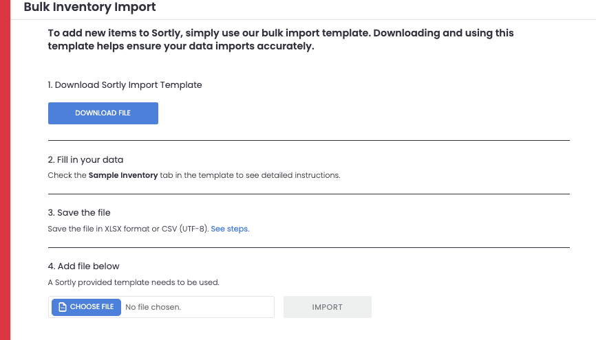Click the XLSX format or CSV instruction text
The height and width of the screenshot is (340, 596).
[x=128, y=229]
